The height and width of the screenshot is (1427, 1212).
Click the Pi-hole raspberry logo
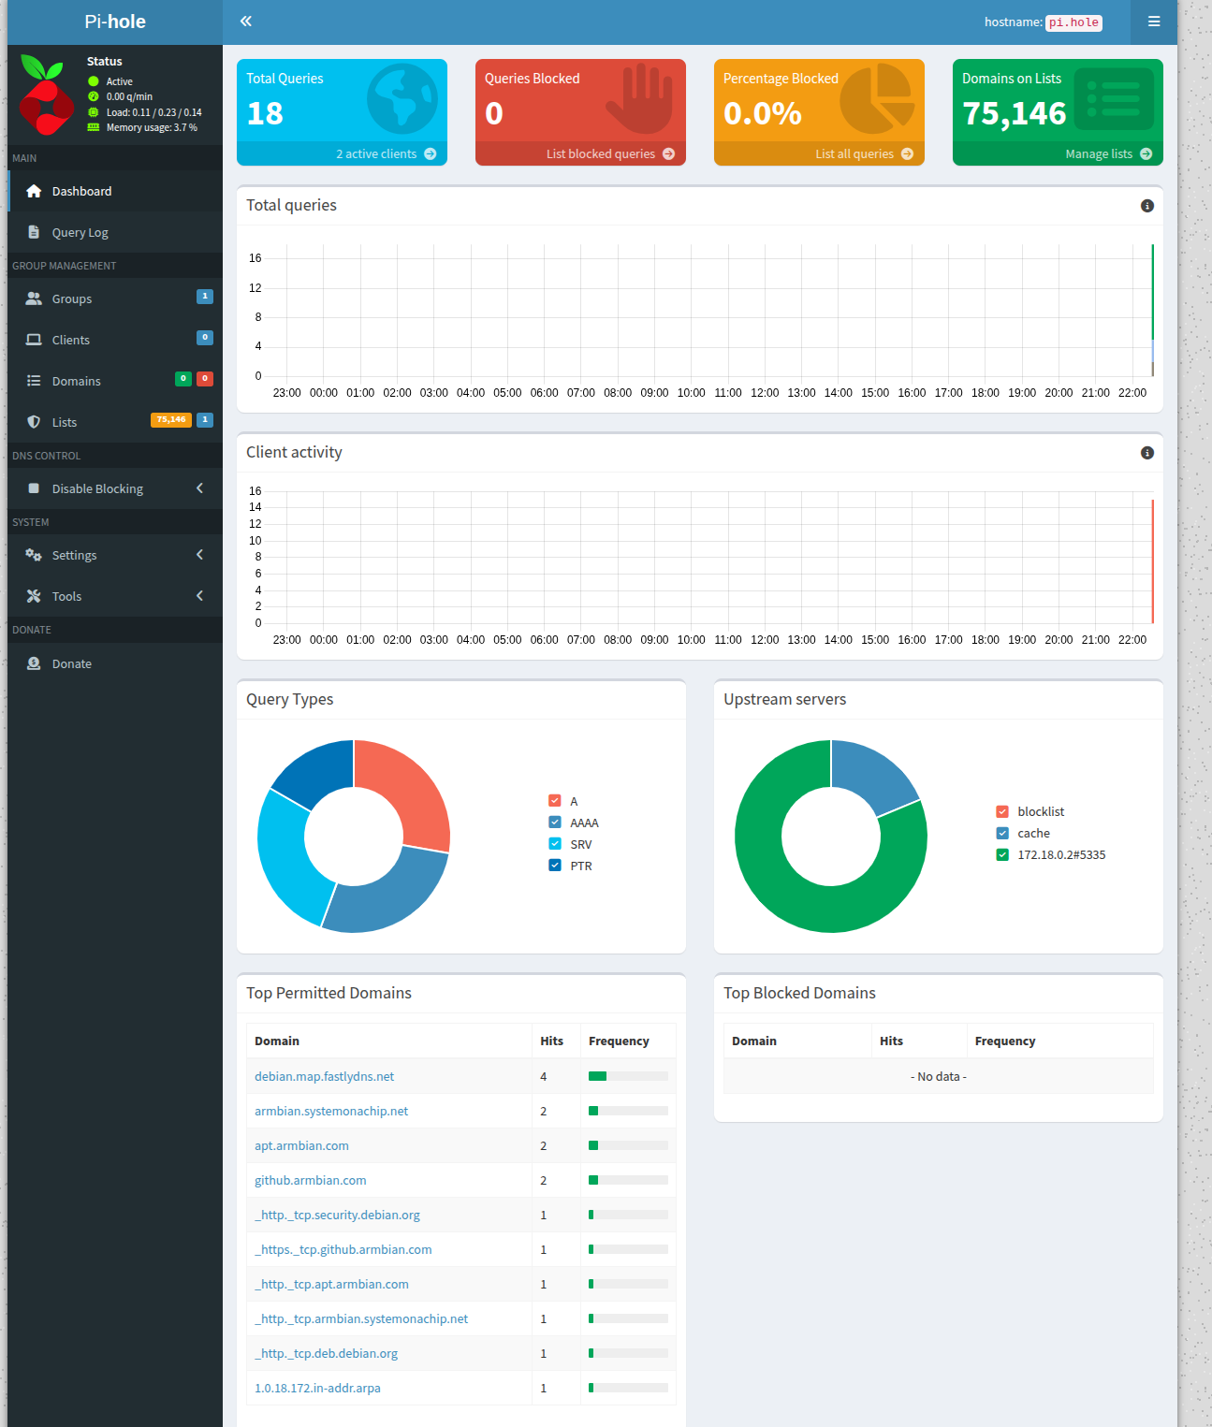pos(46,95)
